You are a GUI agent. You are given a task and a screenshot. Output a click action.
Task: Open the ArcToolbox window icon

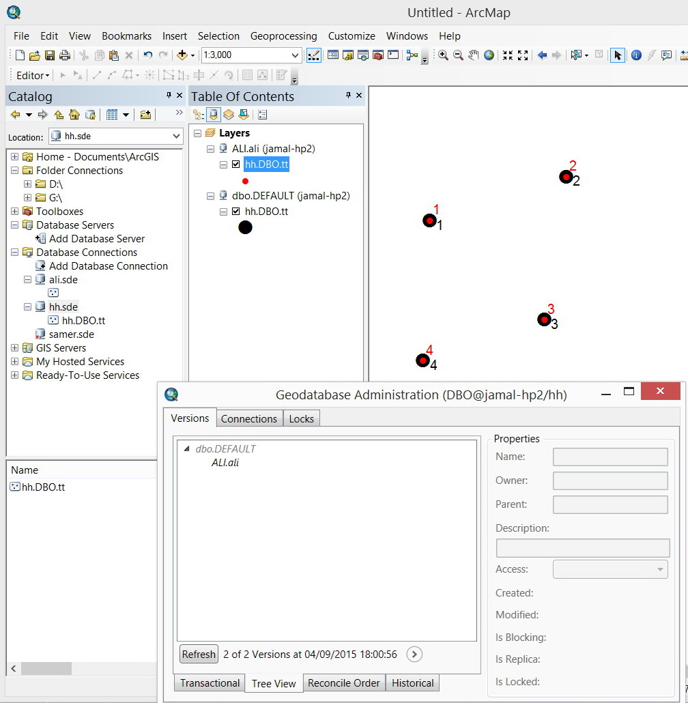pos(378,55)
